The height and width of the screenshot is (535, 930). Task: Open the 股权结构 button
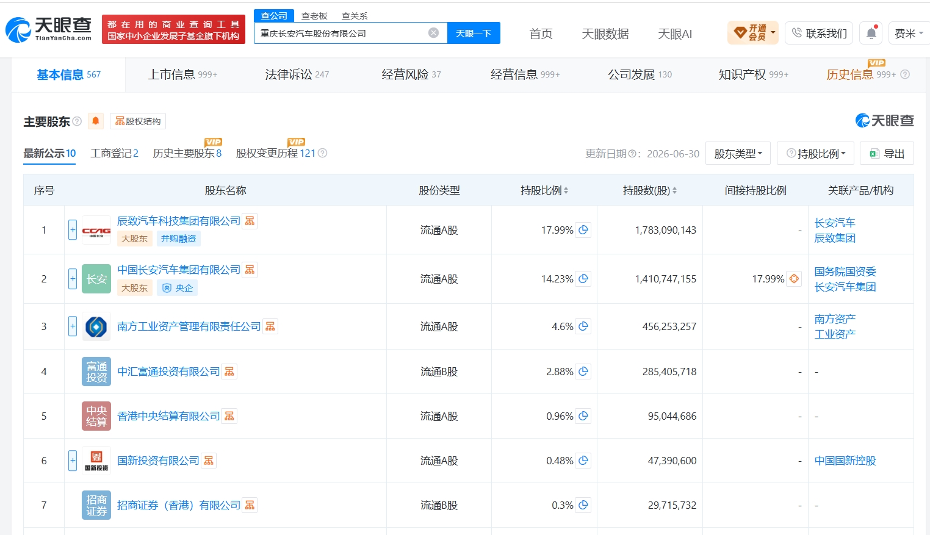pyautogui.click(x=138, y=121)
